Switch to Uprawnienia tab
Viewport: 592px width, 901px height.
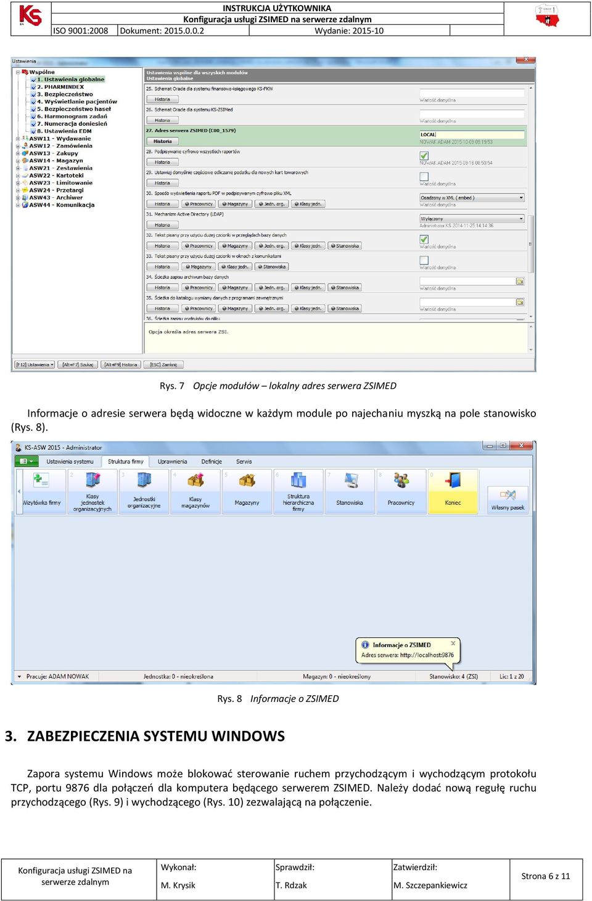(172, 462)
